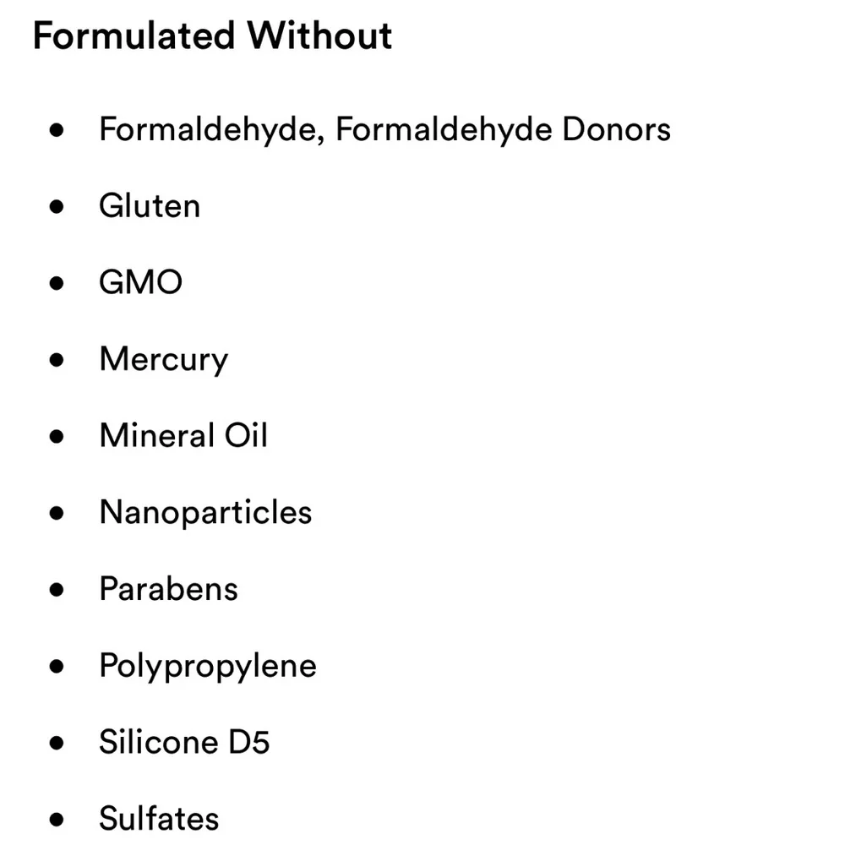Click the bullet beside GMO
845x845 pixels.
click(x=57, y=283)
